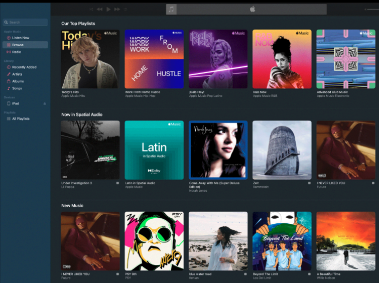The height and width of the screenshot is (283, 379).
Task: Click the music note artwork icon
Action: (171, 10)
